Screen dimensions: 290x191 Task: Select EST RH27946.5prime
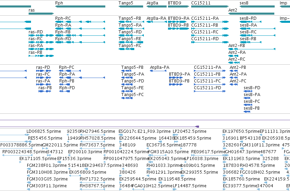pyautogui.click(x=93, y=135)
